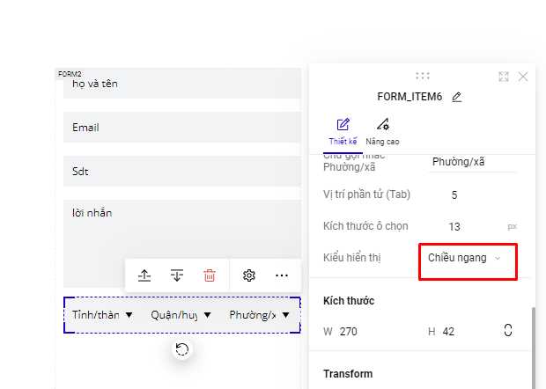Screen dimensions: 546x389
Task: Click the bring forward layer icon
Action: click(x=144, y=275)
